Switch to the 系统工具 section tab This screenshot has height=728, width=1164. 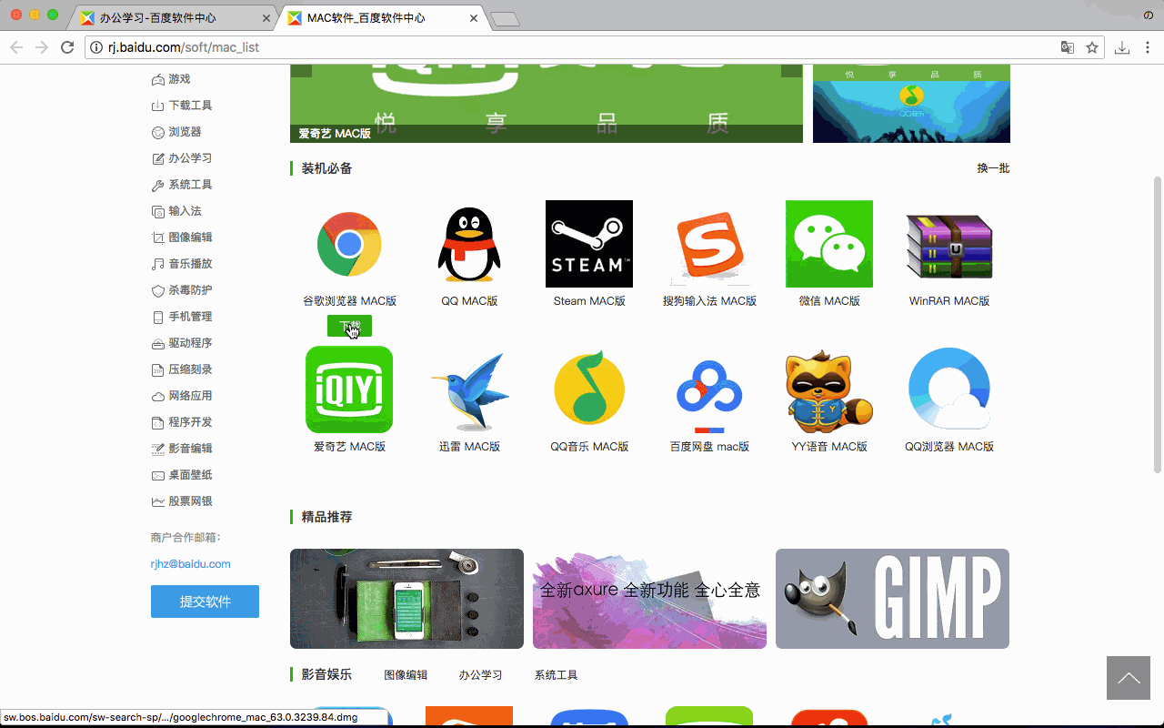[x=556, y=675]
